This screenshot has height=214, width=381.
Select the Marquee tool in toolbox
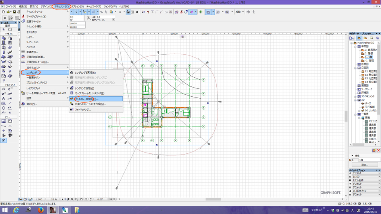point(10,29)
